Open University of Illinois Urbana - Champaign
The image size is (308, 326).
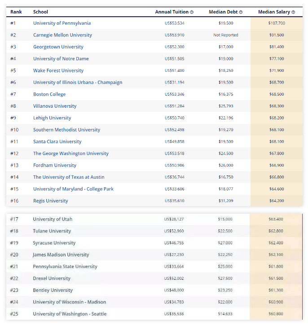pos(78,82)
